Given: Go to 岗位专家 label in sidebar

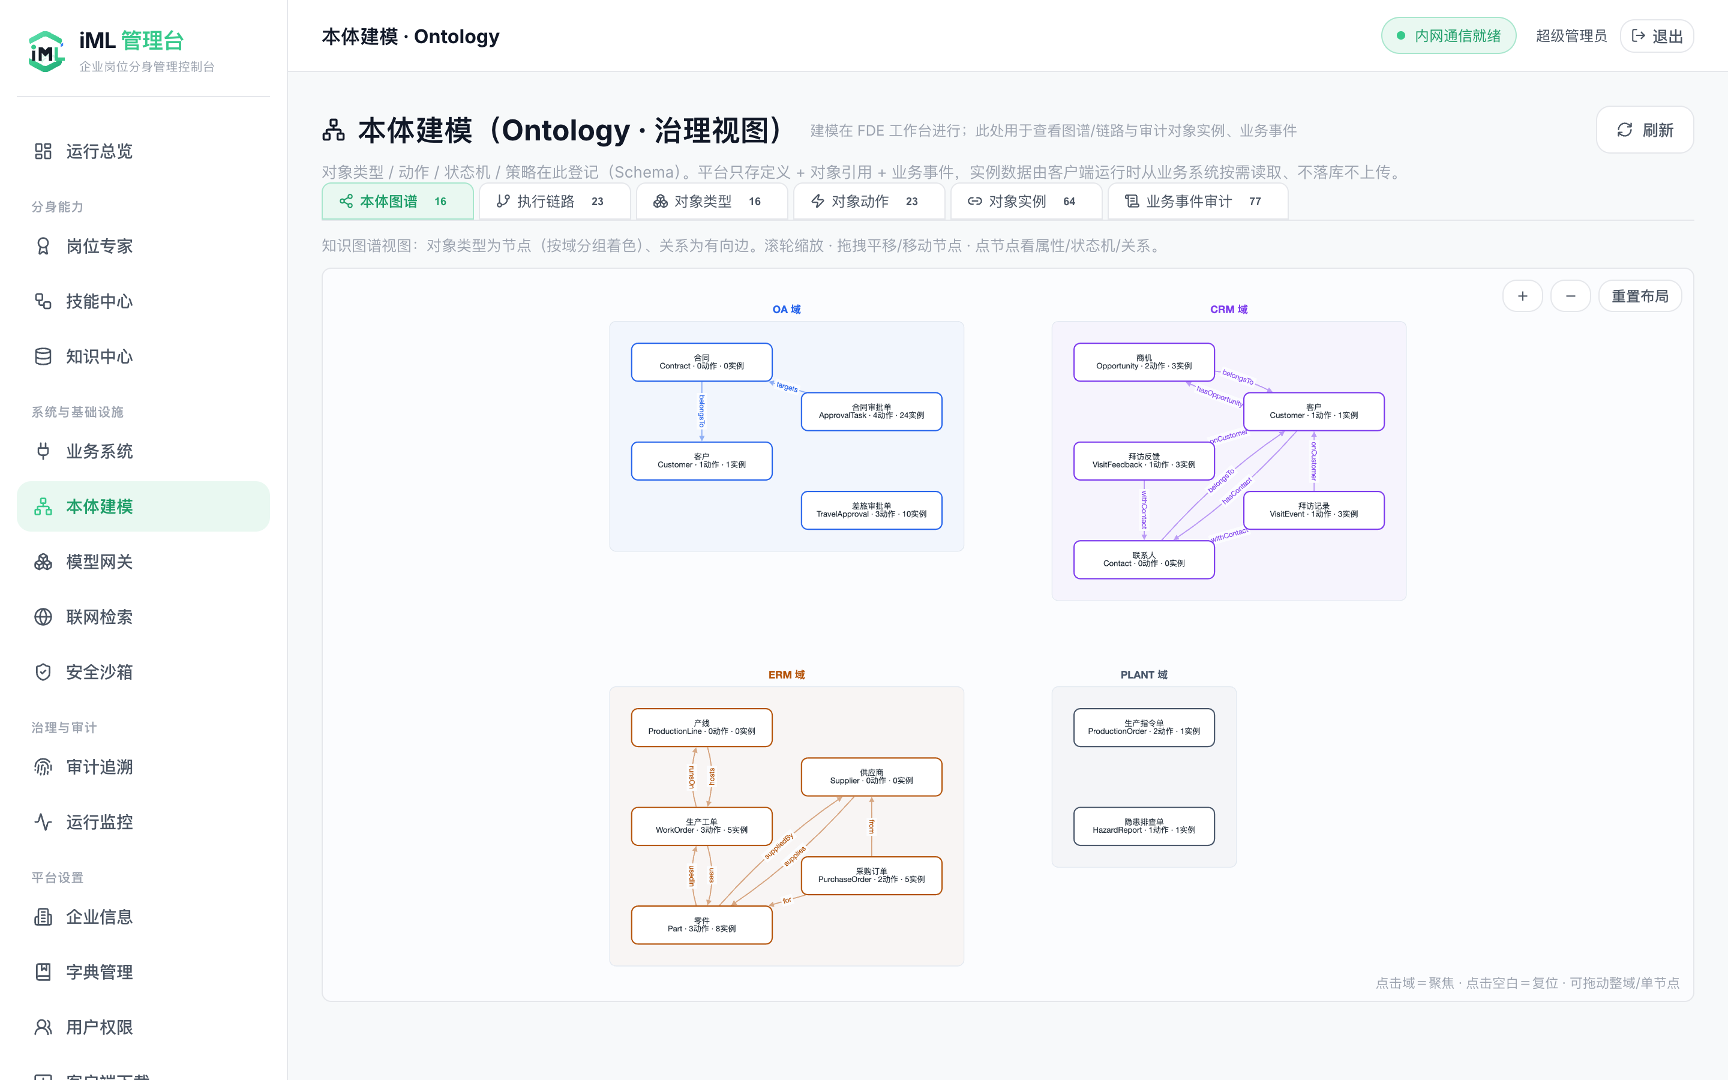Looking at the screenshot, I should [99, 247].
